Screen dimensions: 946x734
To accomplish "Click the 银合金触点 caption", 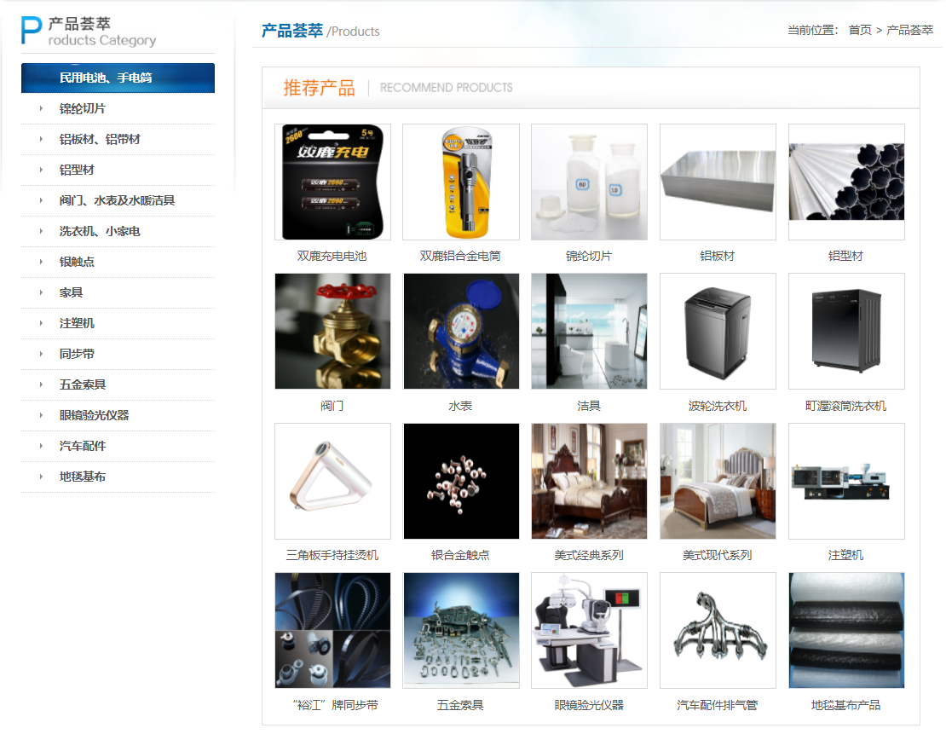I will pos(460,555).
